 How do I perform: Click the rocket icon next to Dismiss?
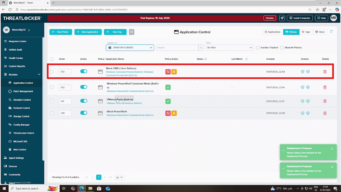[x=282, y=18]
